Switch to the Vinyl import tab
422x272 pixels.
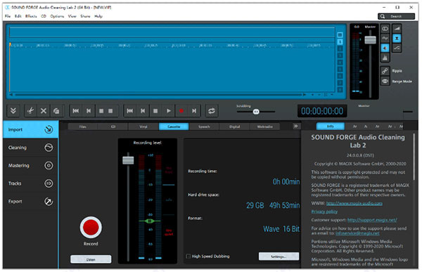[143, 127]
